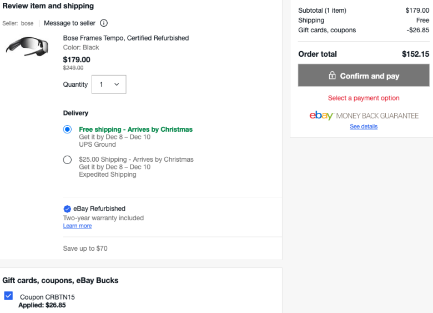The width and height of the screenshot is (433, 313).
Task: Click the bose seller name
Action: pyautogui.click(x=27, y=23)
